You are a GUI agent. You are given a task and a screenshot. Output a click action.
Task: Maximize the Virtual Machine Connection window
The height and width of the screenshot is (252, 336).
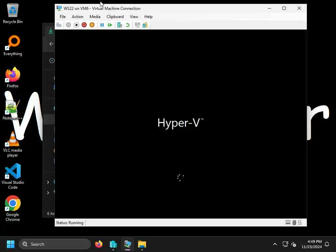tap(284, 8)
